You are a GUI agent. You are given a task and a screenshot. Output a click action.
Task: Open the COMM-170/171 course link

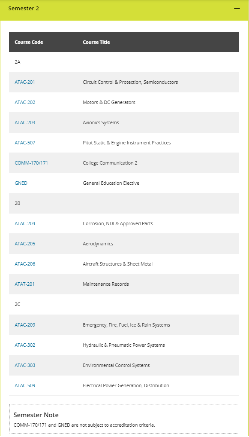(31, 163)
